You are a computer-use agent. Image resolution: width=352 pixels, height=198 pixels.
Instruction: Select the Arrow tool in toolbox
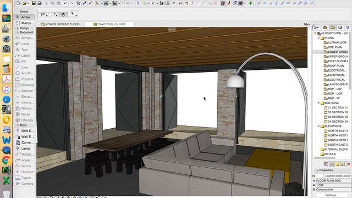(24, 17)
